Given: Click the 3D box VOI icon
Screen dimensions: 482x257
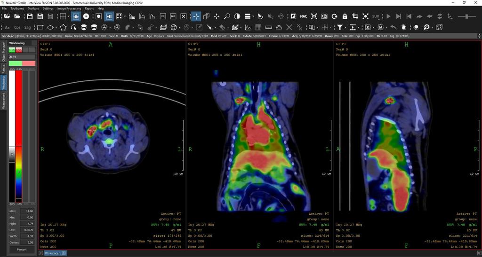Looking at the screenshot, I should (x=163, y=27).
